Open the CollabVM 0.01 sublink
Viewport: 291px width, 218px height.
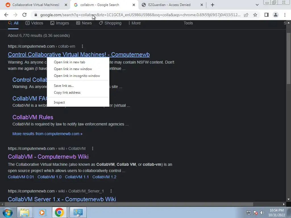21,177
